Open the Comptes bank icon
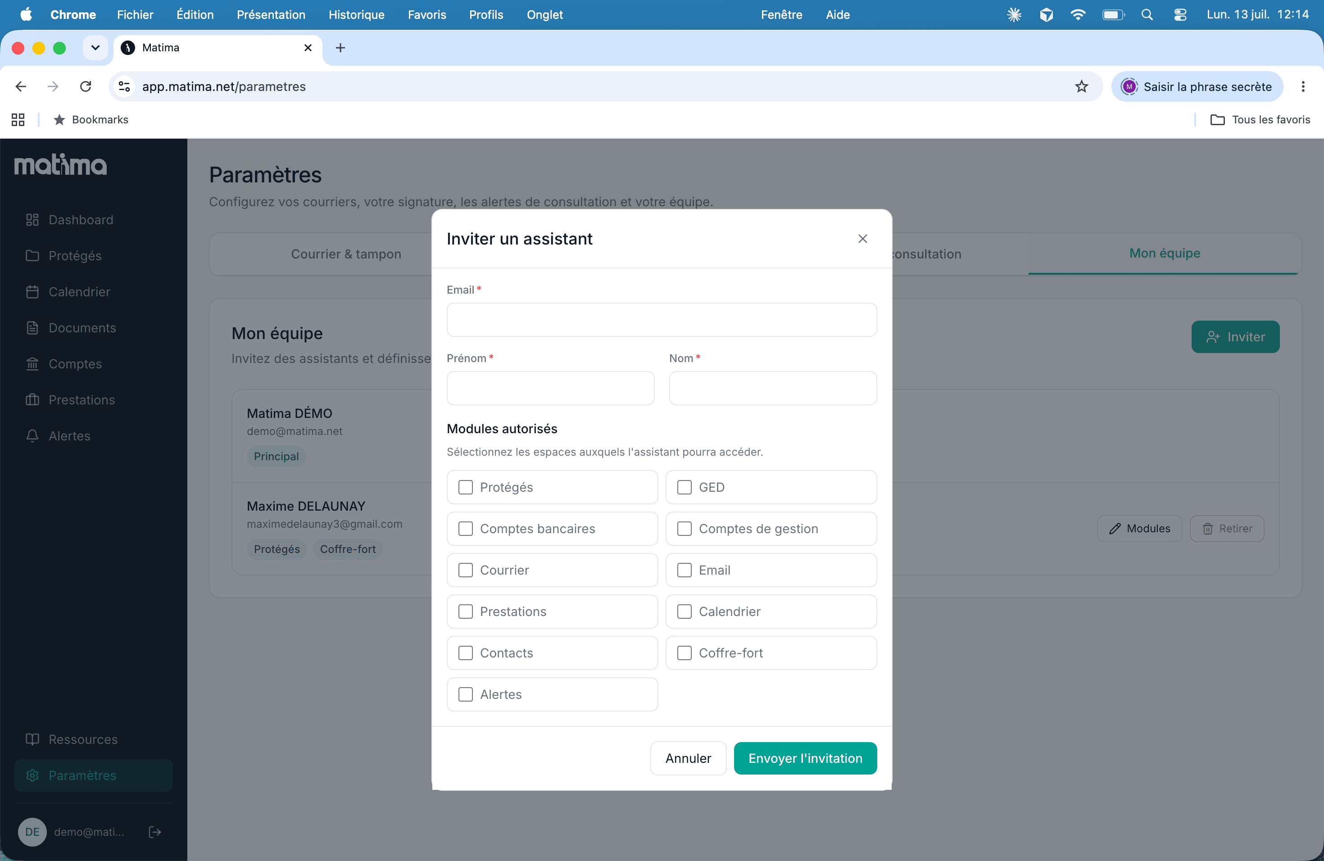1324x861 pixels. tap(32, 364)
